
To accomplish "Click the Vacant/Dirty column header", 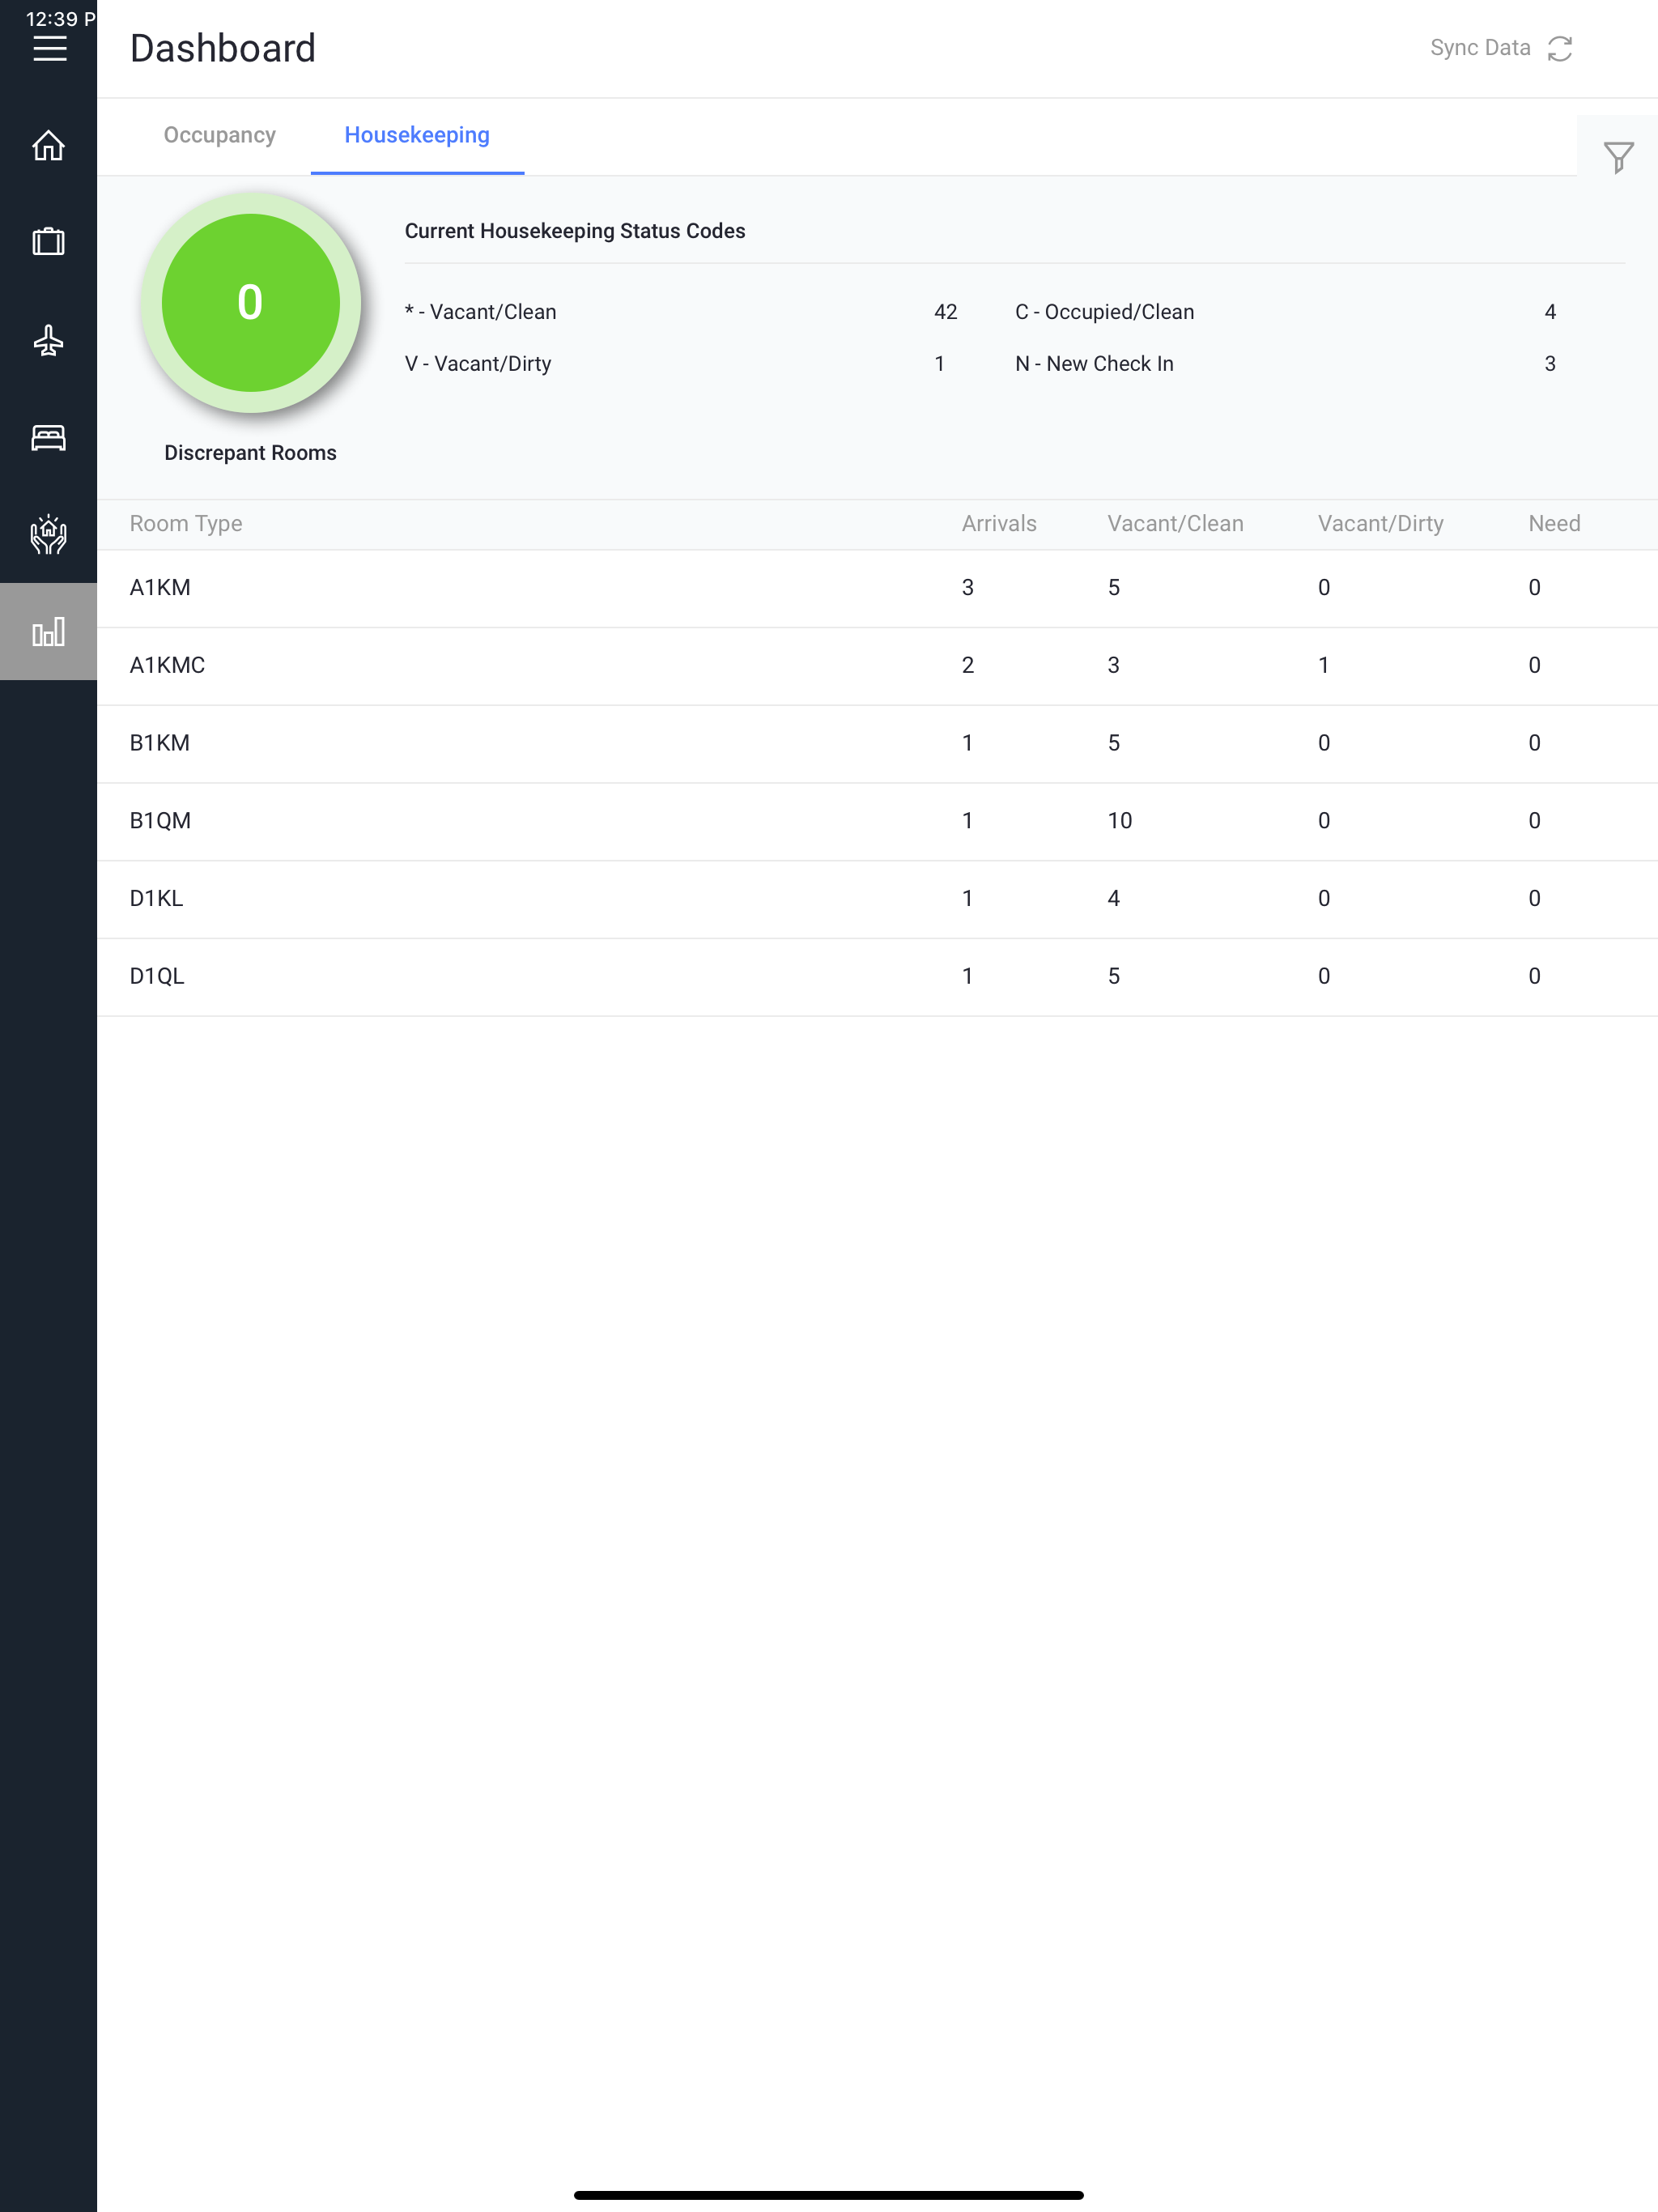I will [1380, 524].
